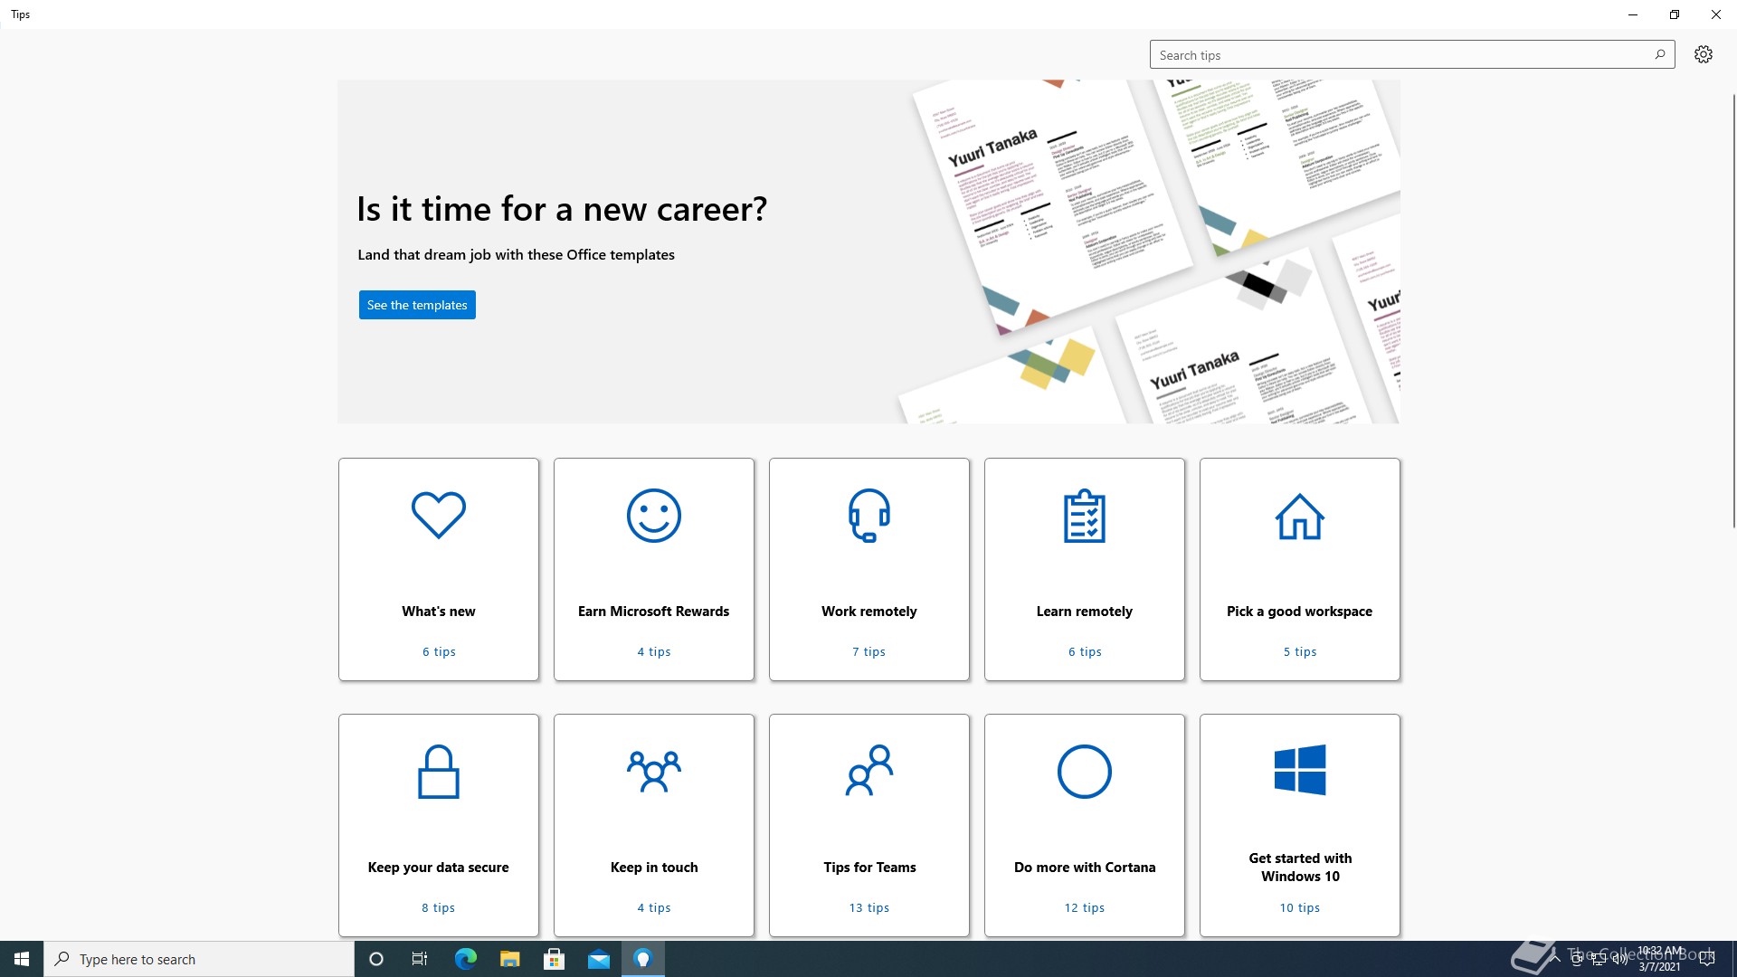The image size is (1737, 977).
Task: Click the three-people icon for Keep in touch
Action: click(x=654, y=772)
